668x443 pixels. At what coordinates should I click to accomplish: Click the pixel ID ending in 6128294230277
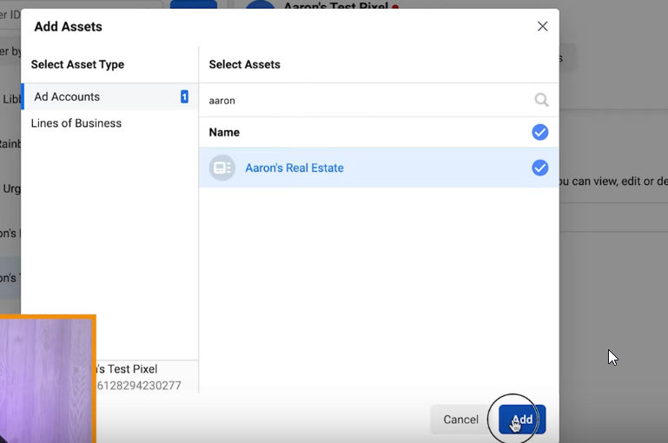click(139, 386)
